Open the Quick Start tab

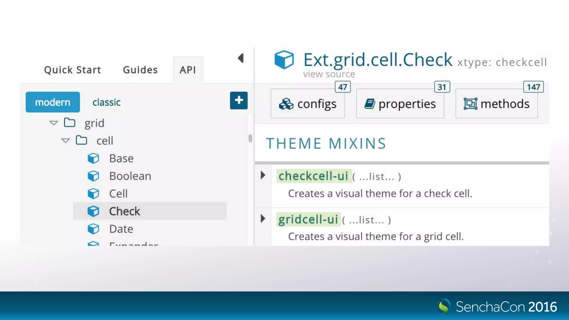(x=73, y=70)
